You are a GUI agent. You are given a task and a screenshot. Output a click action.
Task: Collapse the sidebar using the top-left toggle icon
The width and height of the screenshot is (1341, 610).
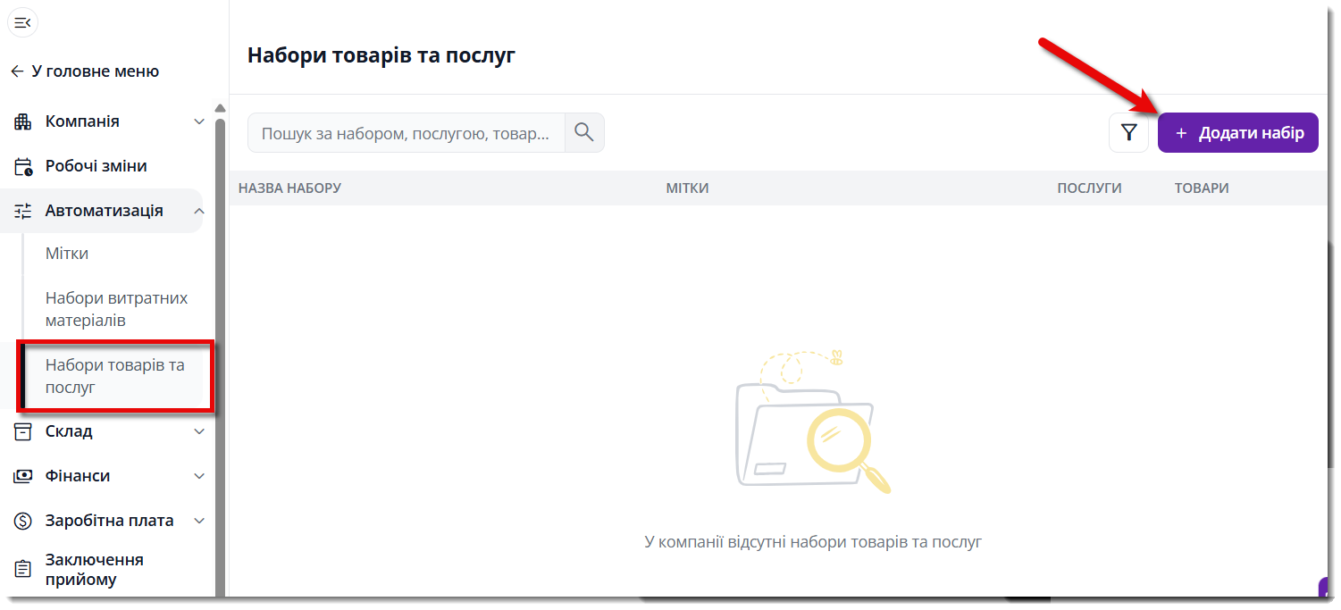point(23,22)
